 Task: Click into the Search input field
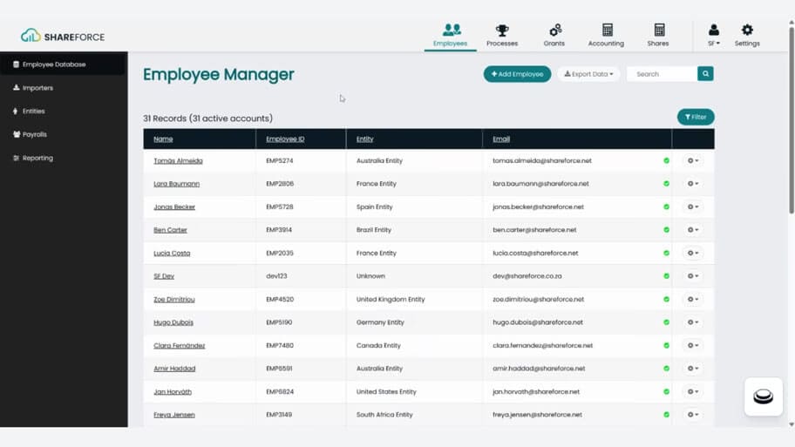coord(662,74)
